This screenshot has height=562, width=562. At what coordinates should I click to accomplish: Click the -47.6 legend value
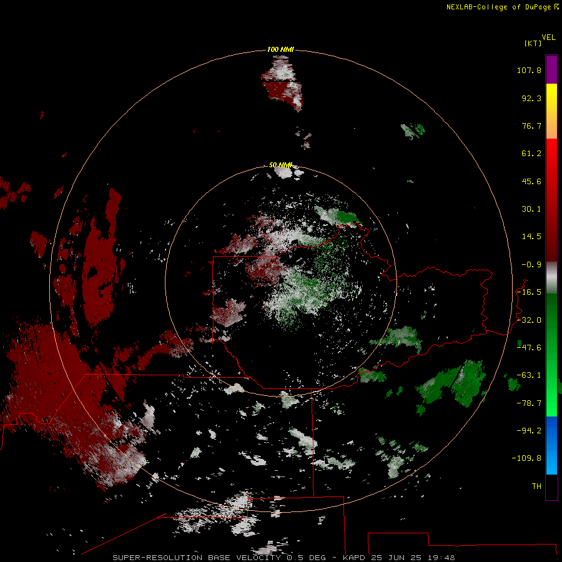(x=529, y=348)
